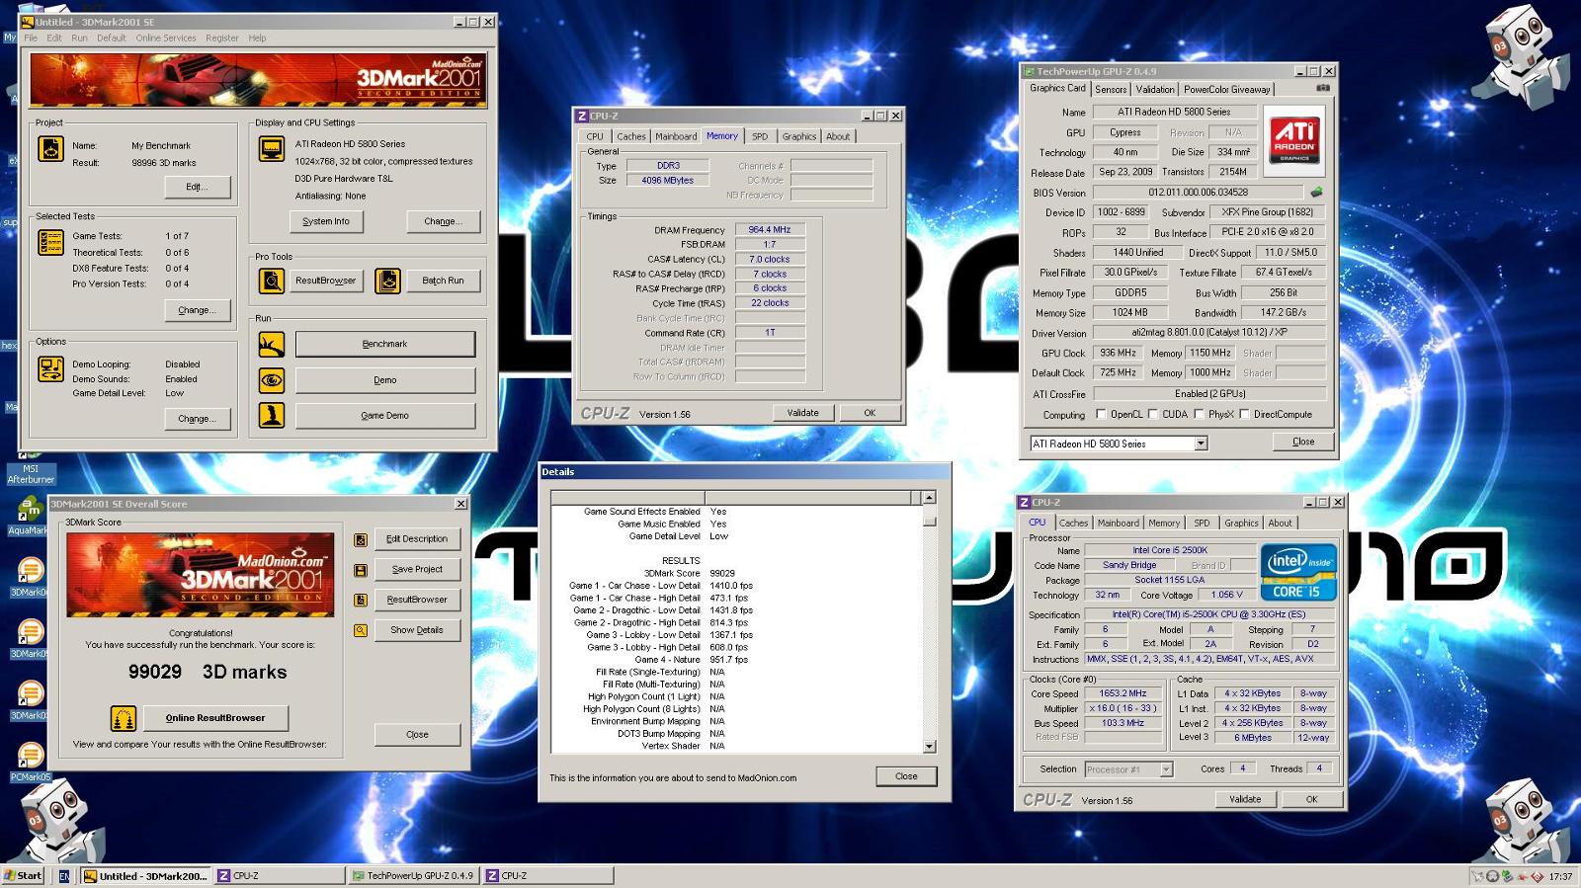The image size is (1581, 888).
Task: Click scroll up arrow in Details list
Action: tap(929, 498)
